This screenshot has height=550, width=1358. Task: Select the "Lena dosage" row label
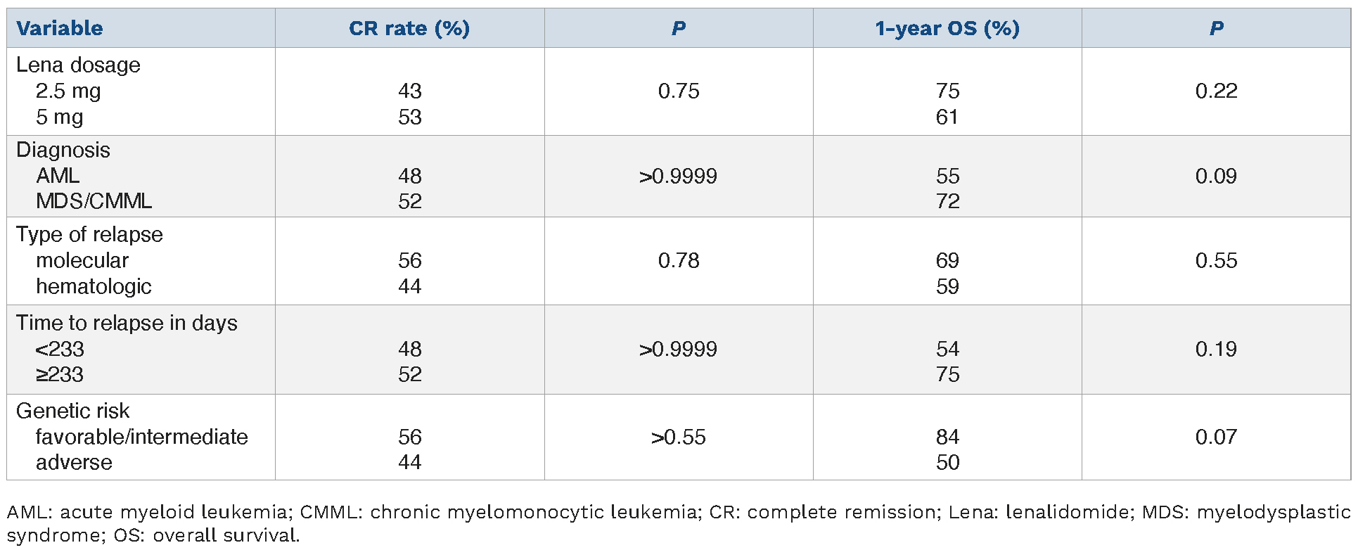(x=78, y=65)
